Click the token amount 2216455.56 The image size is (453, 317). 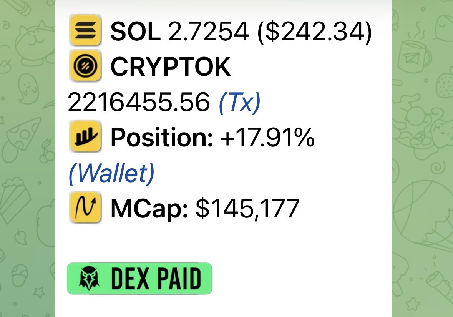[139, 103]
